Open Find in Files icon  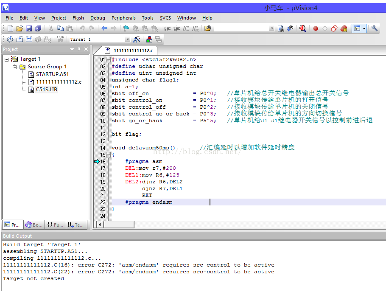click(207, 28)
